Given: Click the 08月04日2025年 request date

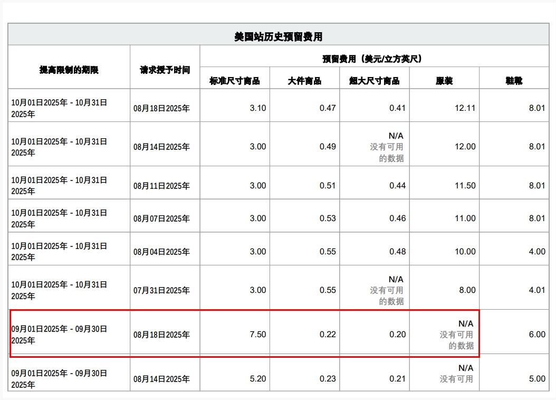Looking at the screenshot, I should tap(162, 252).
